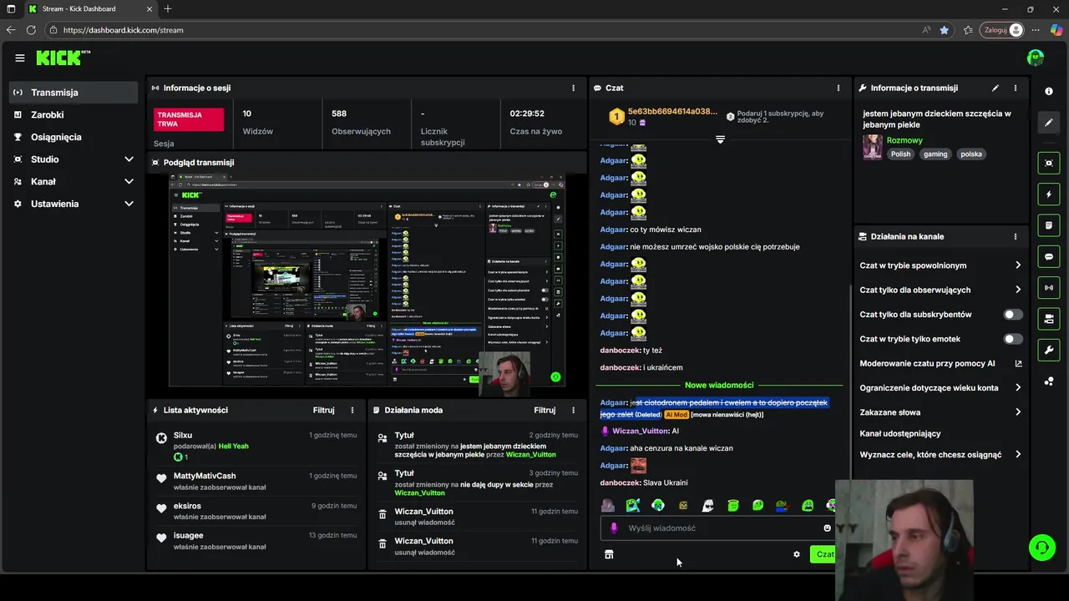Click Filtruj in the Lista aktywności panel
The height and width of the screenshot is (601, 1069).
coord(323,410)
